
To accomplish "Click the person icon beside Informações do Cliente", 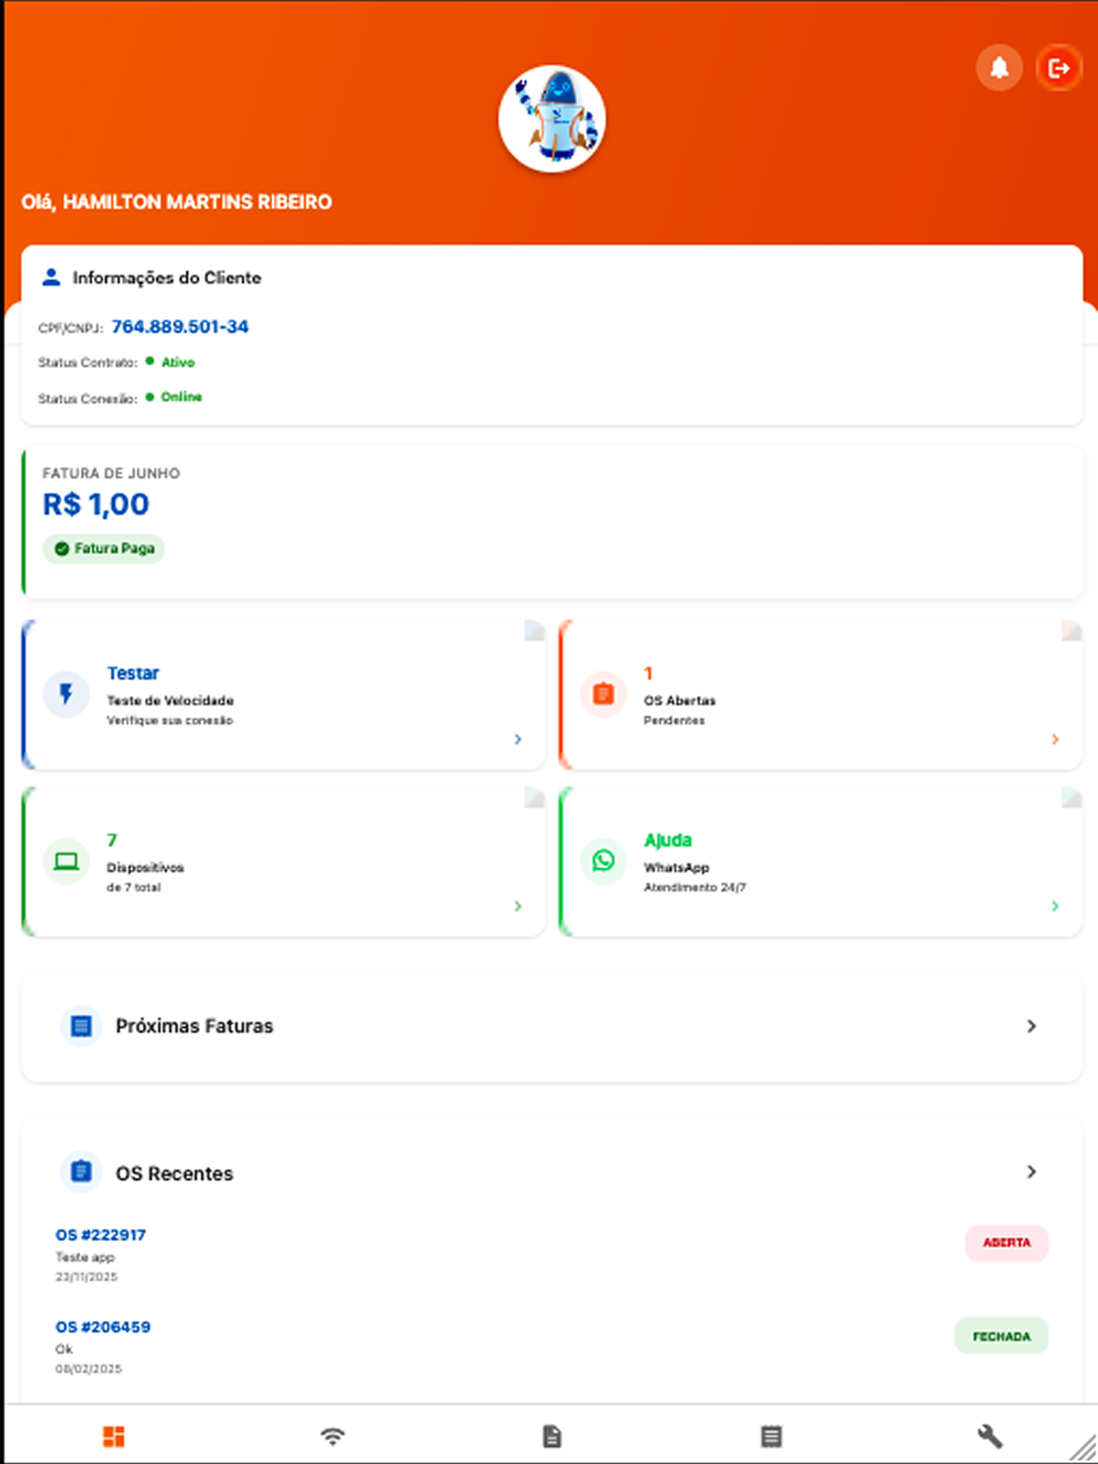I will 51,277.
